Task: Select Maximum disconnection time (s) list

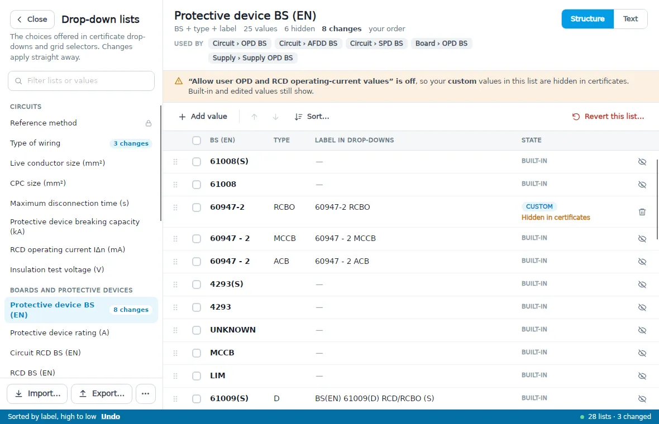Action: click(80, 203)
